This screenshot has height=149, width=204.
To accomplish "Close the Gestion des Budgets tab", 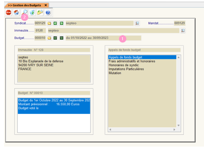I will coord(46,5).
